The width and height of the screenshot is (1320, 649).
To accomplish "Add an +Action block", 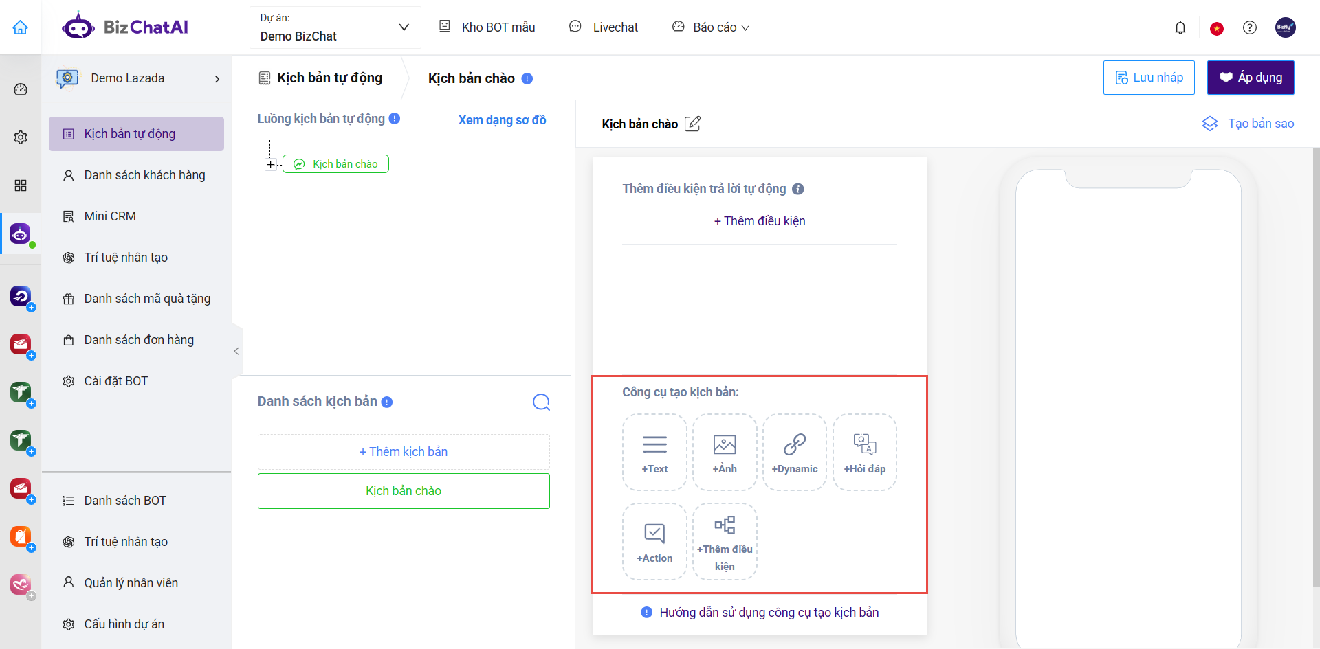I will click(x=654, y=542).
